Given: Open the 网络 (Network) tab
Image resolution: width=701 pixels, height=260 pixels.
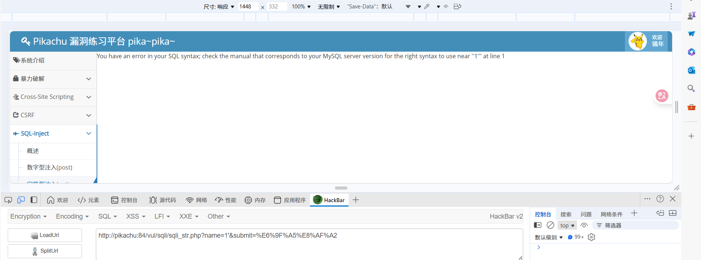Looking at the screenshot, I should (x=196, y=200).
